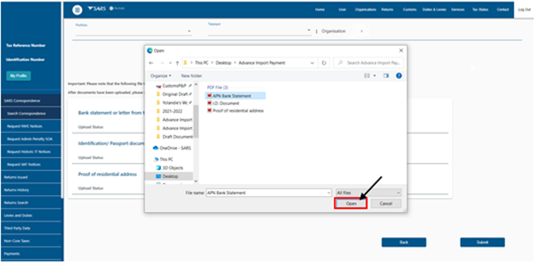
Task: Click the Open button in file dialog
Action: click(x=351, y=204)
